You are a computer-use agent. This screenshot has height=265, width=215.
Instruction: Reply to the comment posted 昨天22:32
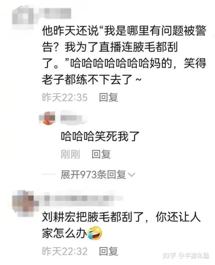coord(108,251)
